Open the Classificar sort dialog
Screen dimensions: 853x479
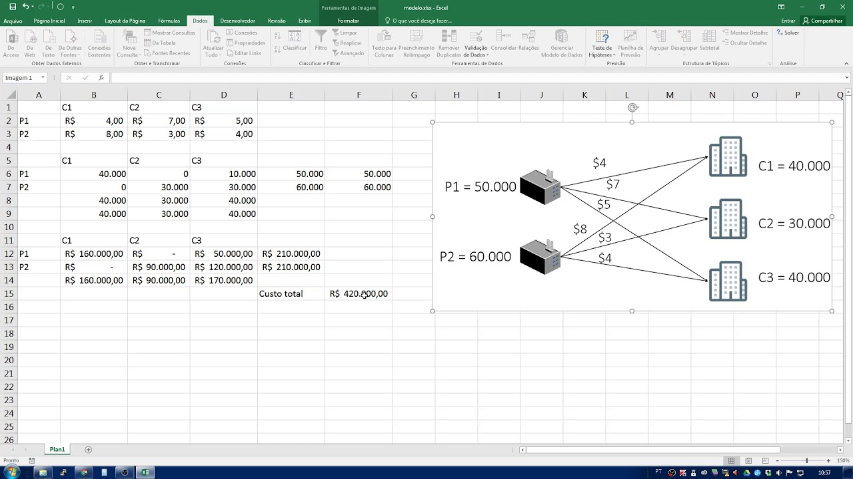click(294, 41)
